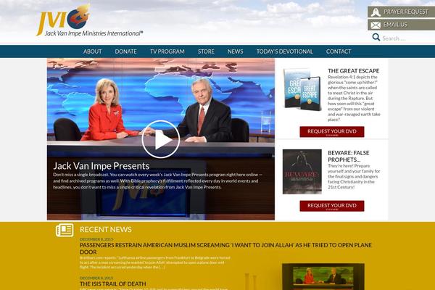This screenshot has width=435, height=290.
Task: Open The Great Escape heading
Action: 354,71
